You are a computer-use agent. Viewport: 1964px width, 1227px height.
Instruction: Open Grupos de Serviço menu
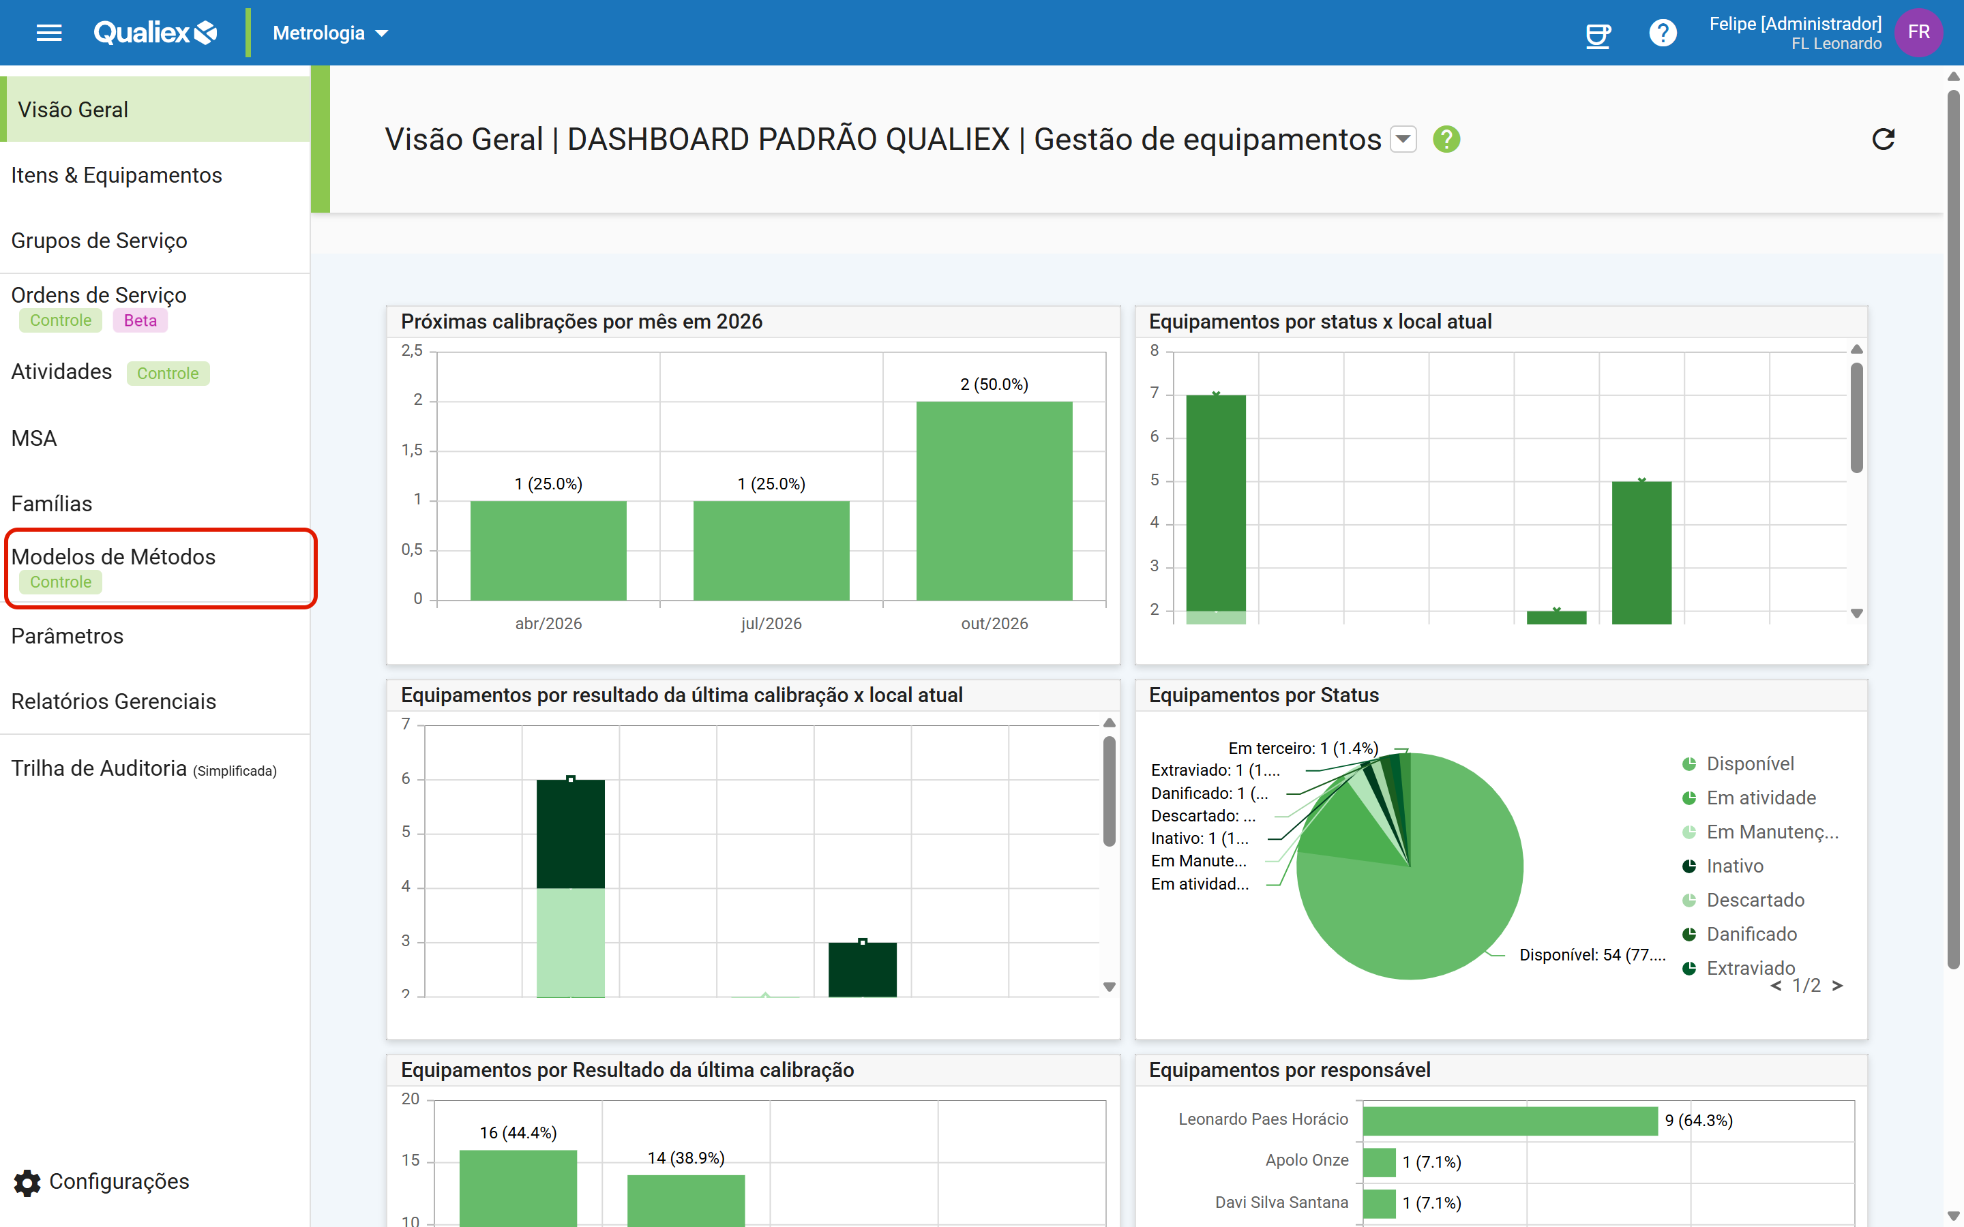(155, 241)
